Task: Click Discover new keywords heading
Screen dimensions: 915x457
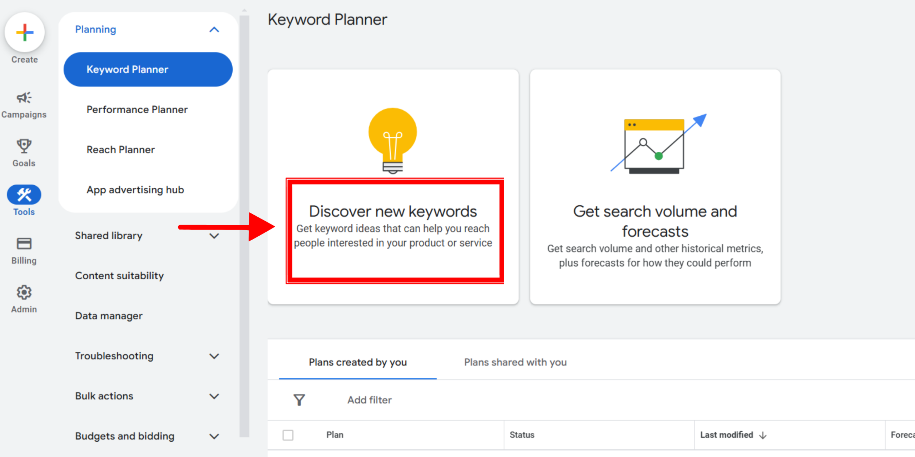Action: point(393,211)
